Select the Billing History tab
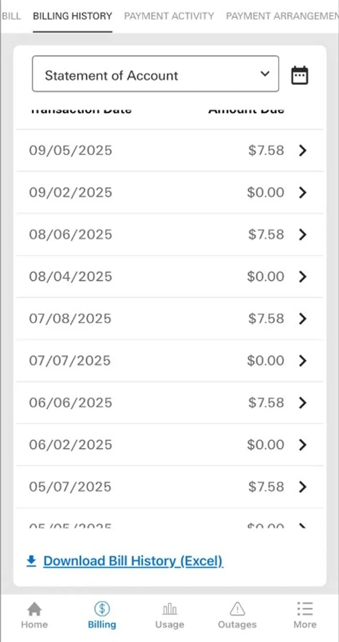Screen dimensions: 339x642 (x=73, y=16)
